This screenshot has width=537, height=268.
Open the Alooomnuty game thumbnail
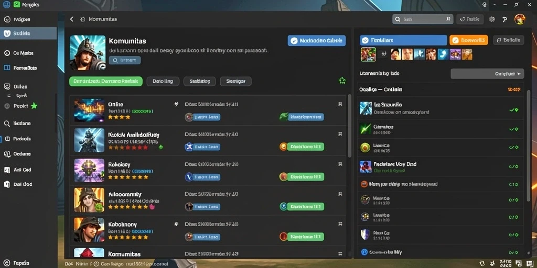(x=89, y=199)
